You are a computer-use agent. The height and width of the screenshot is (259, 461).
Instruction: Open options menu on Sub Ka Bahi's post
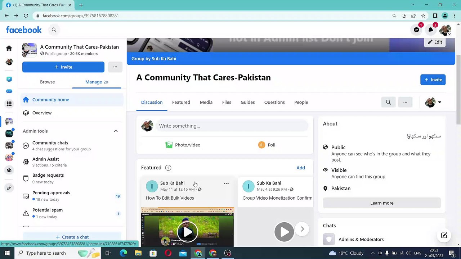coord(226,183)
